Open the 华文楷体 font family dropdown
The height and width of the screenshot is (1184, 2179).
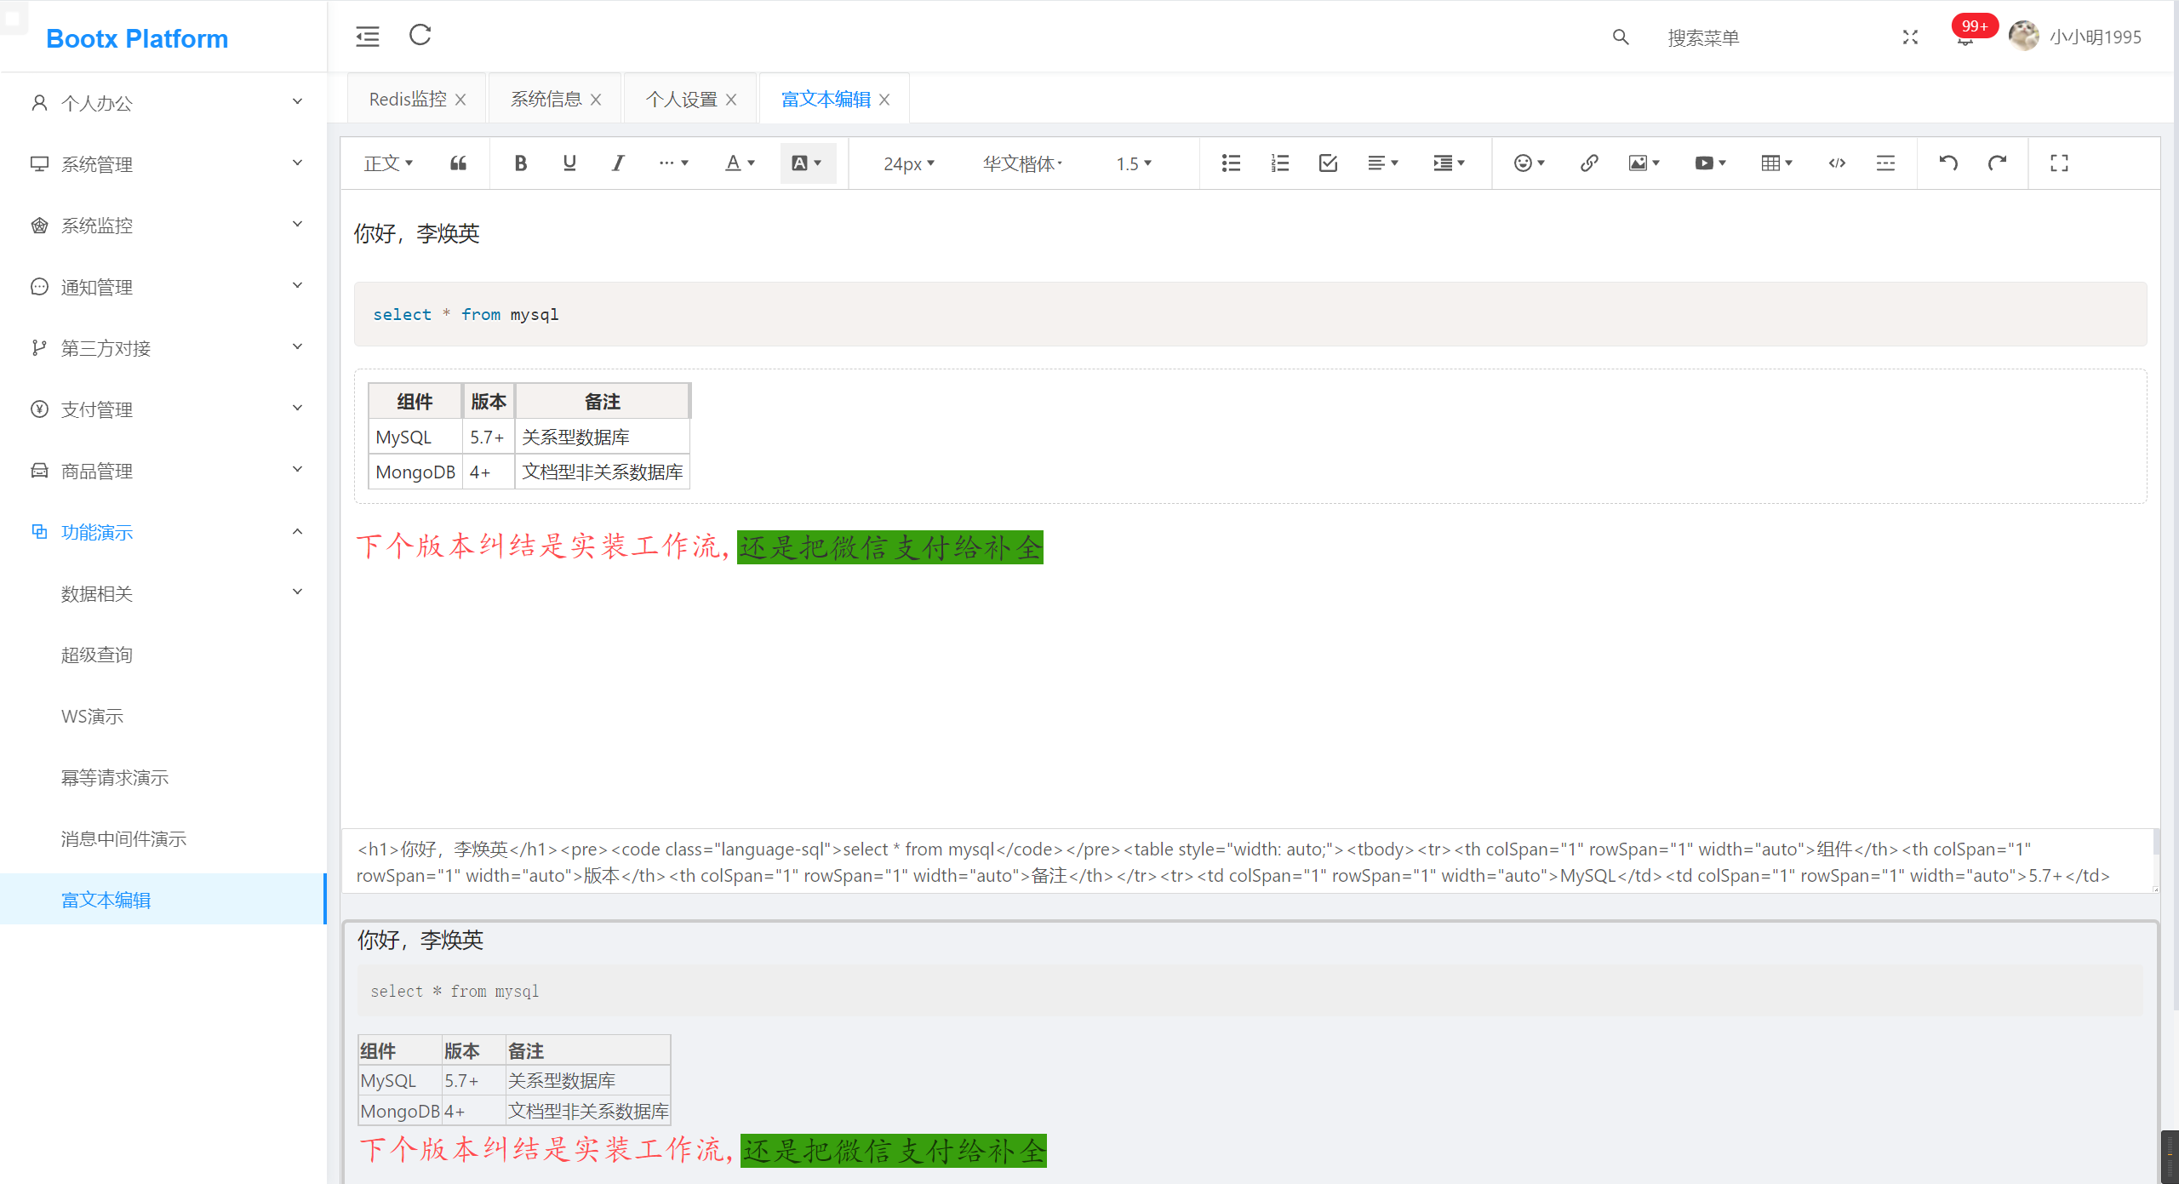coord(1022,163)
